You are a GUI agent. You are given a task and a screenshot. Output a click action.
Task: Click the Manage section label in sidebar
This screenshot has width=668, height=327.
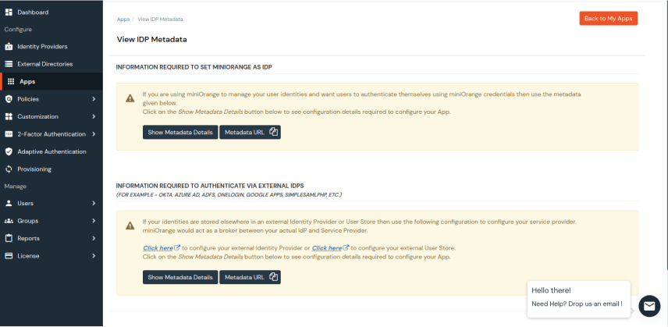tap(16, 186)
